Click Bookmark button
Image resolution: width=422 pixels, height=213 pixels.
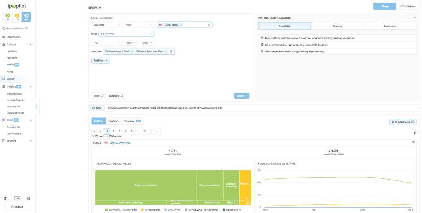pyautogui.click(x=116, y=96)
